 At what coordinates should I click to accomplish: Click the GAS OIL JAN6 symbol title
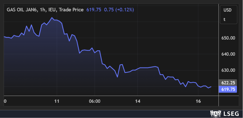[22, 10]
